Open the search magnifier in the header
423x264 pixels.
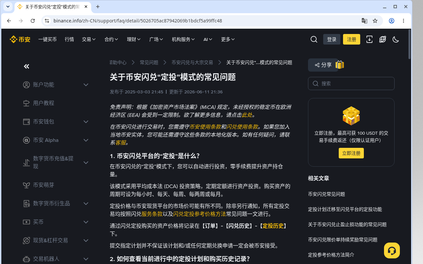point(314,39)
